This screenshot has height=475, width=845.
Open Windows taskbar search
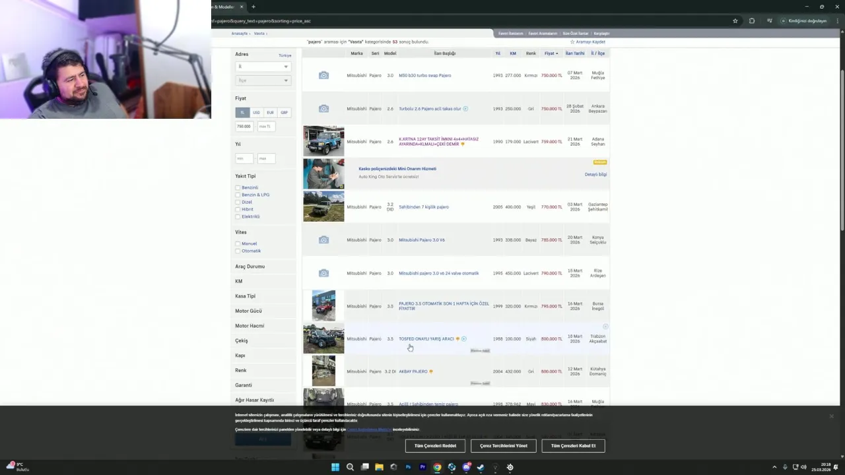(350, 467)
